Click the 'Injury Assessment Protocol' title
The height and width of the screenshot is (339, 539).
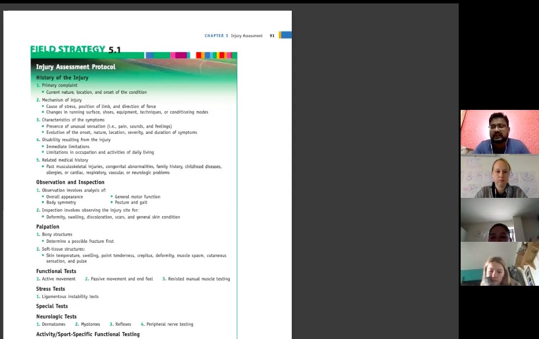[x=75, y=67]
